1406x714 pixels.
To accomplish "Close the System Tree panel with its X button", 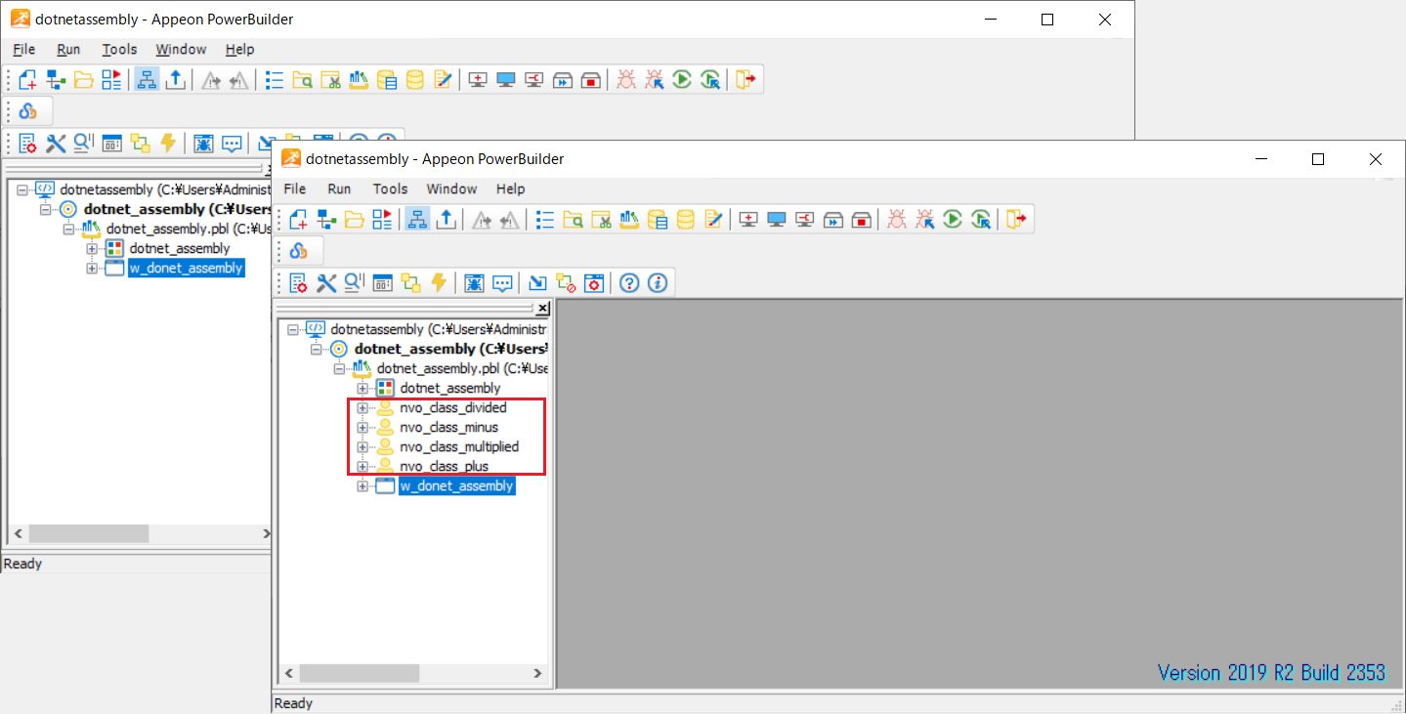I will [543, 308].
